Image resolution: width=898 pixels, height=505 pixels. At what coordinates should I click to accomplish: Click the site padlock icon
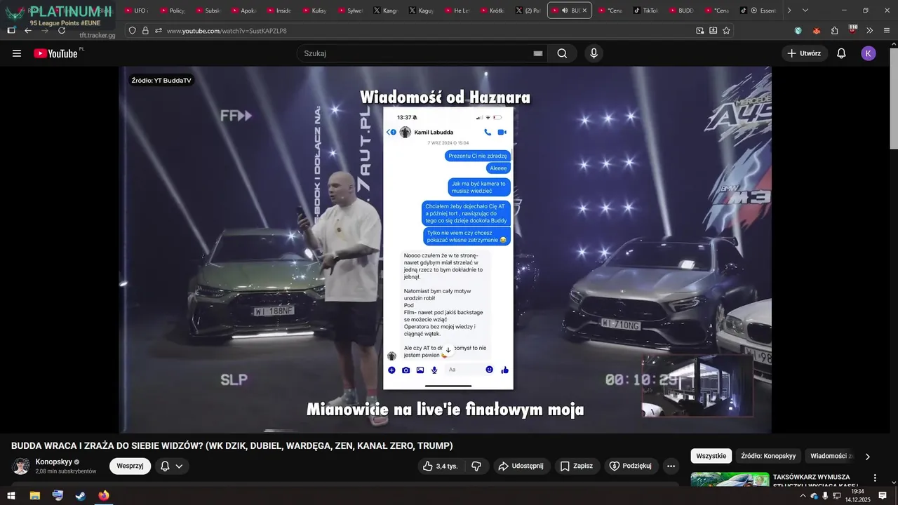[x=145, y=30]
